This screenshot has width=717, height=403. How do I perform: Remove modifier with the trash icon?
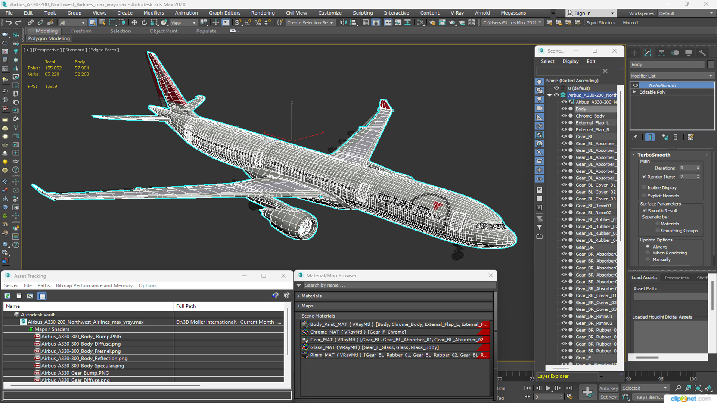[676, 137]
